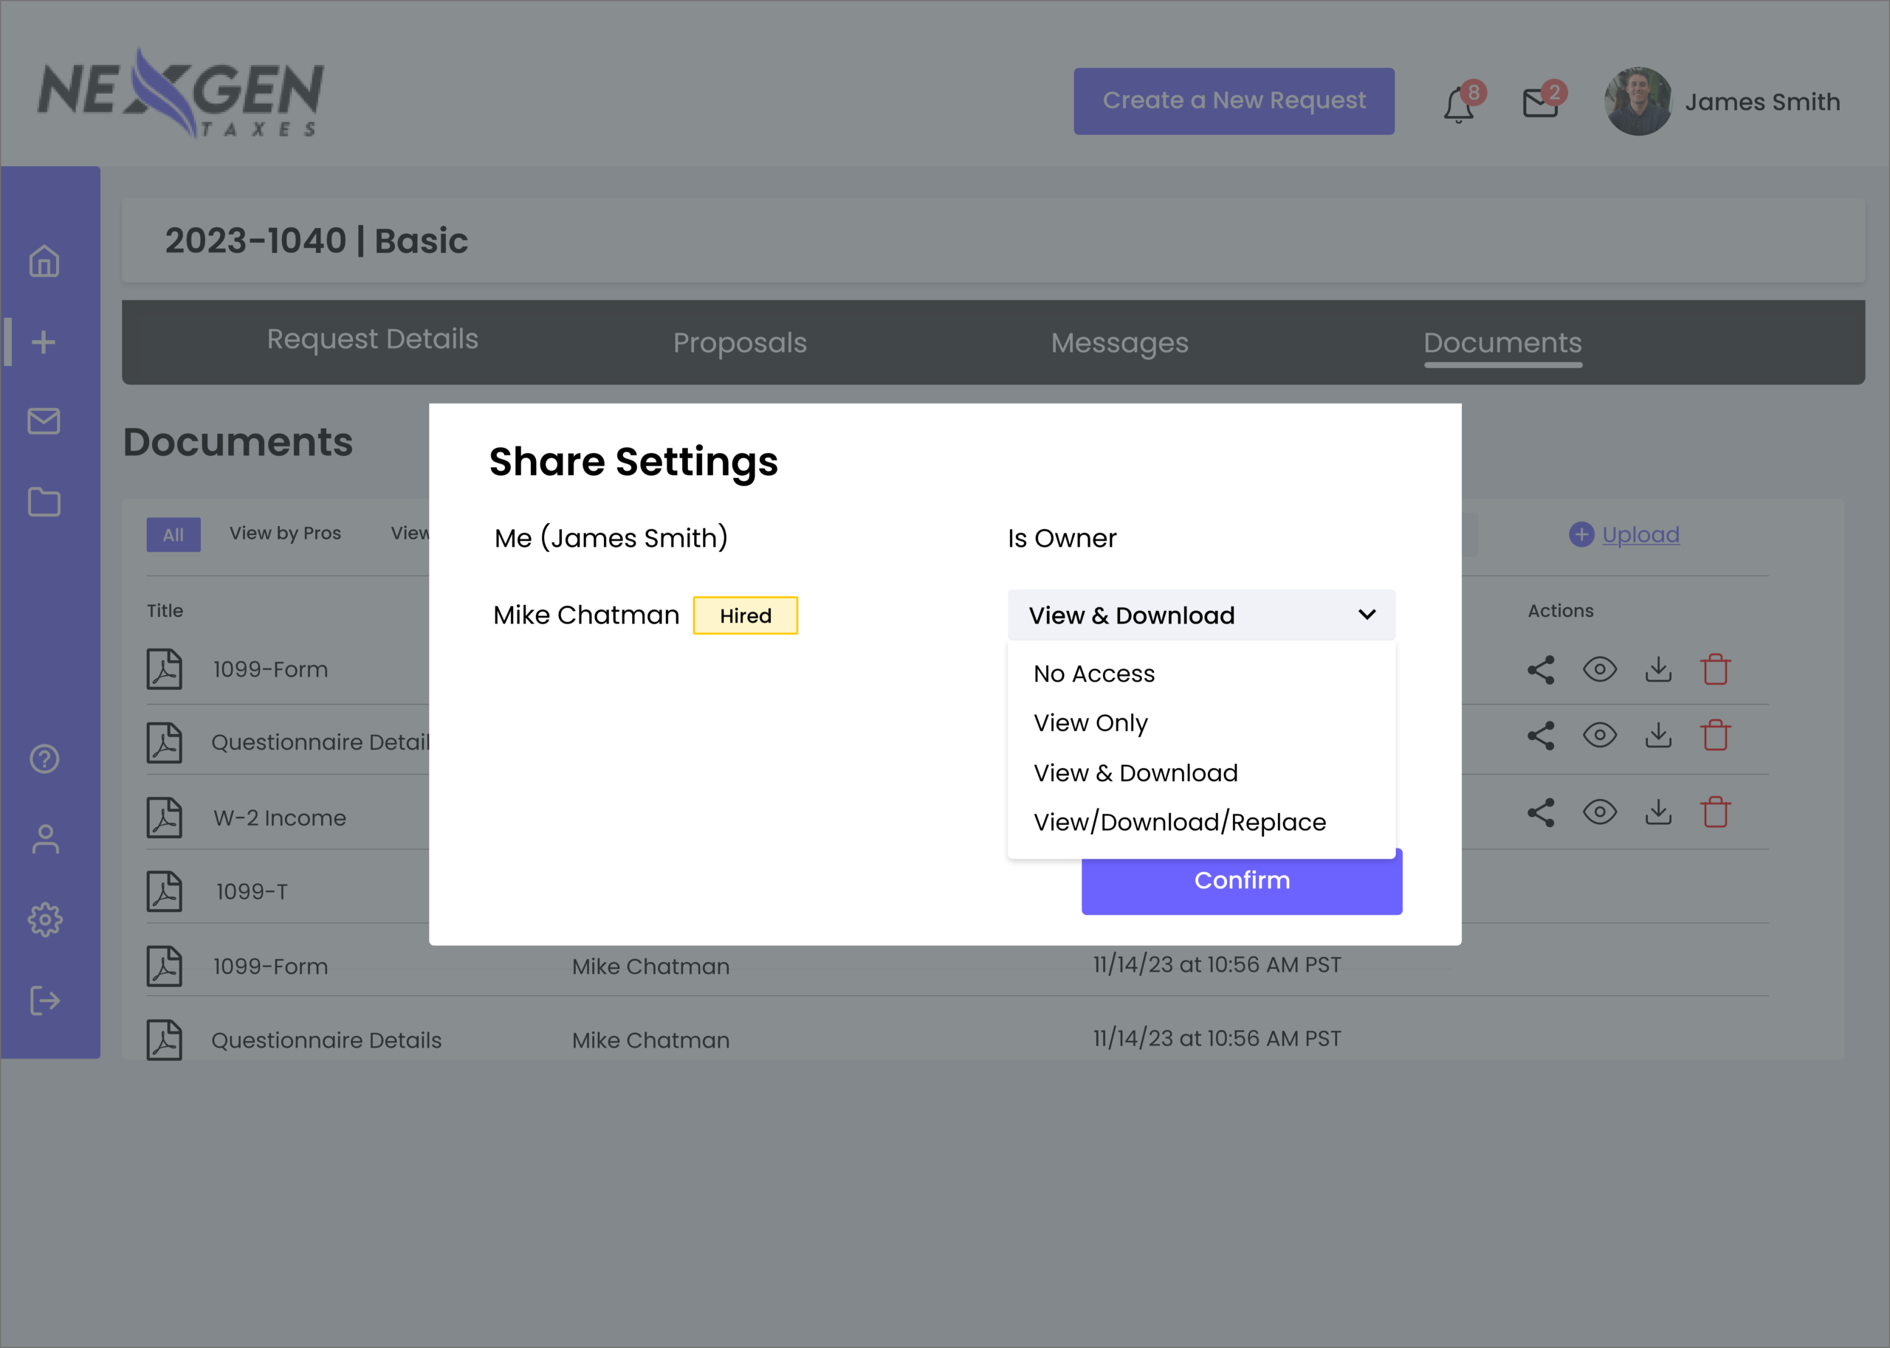The height and width of the screenshot is (1348, 1890).
Task: Click W-2 Income document title
Action: [279, 818]
